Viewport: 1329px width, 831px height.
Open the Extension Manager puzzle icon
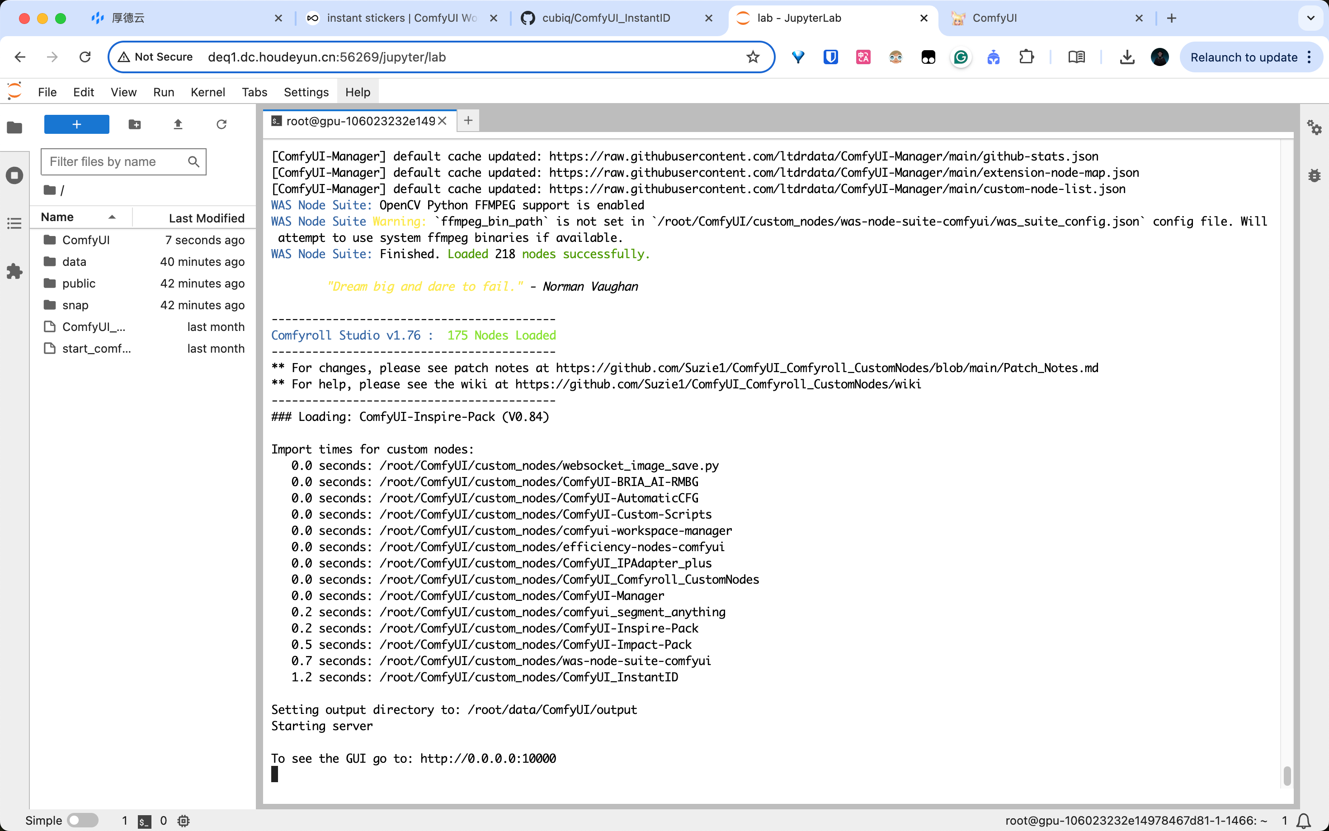point(15,271)
